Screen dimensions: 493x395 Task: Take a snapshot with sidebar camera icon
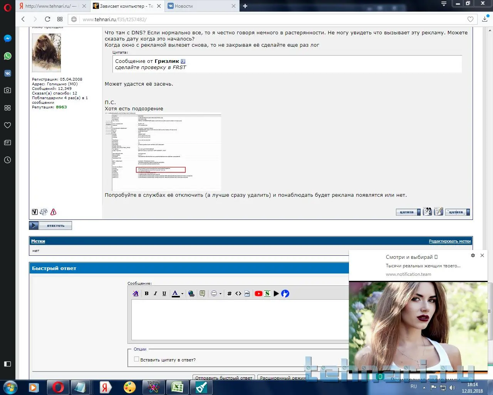coord(8,90)
